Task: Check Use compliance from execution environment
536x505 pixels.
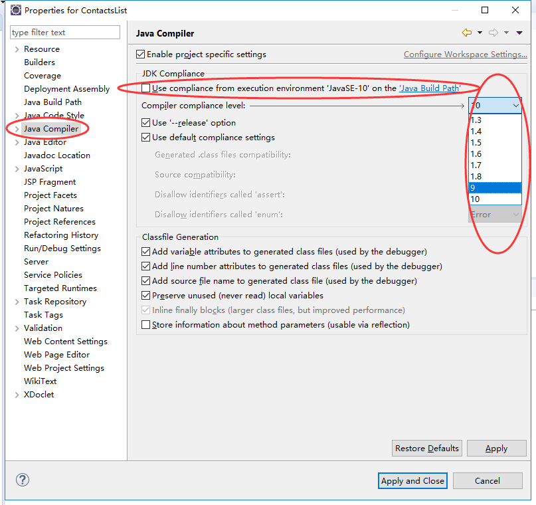Action: 146,88
